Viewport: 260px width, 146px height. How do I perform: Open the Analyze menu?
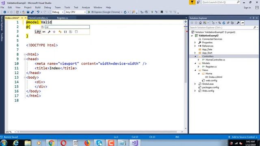(x=86, y=7)
